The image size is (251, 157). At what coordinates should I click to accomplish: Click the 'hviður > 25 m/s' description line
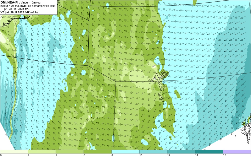pos(29,6)
